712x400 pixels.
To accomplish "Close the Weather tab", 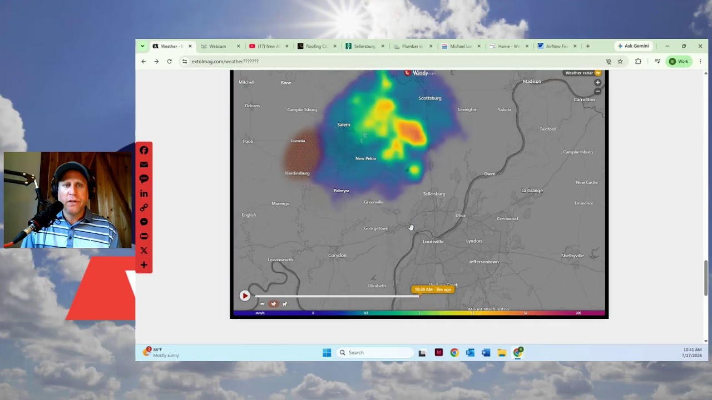I will [190, 46].
